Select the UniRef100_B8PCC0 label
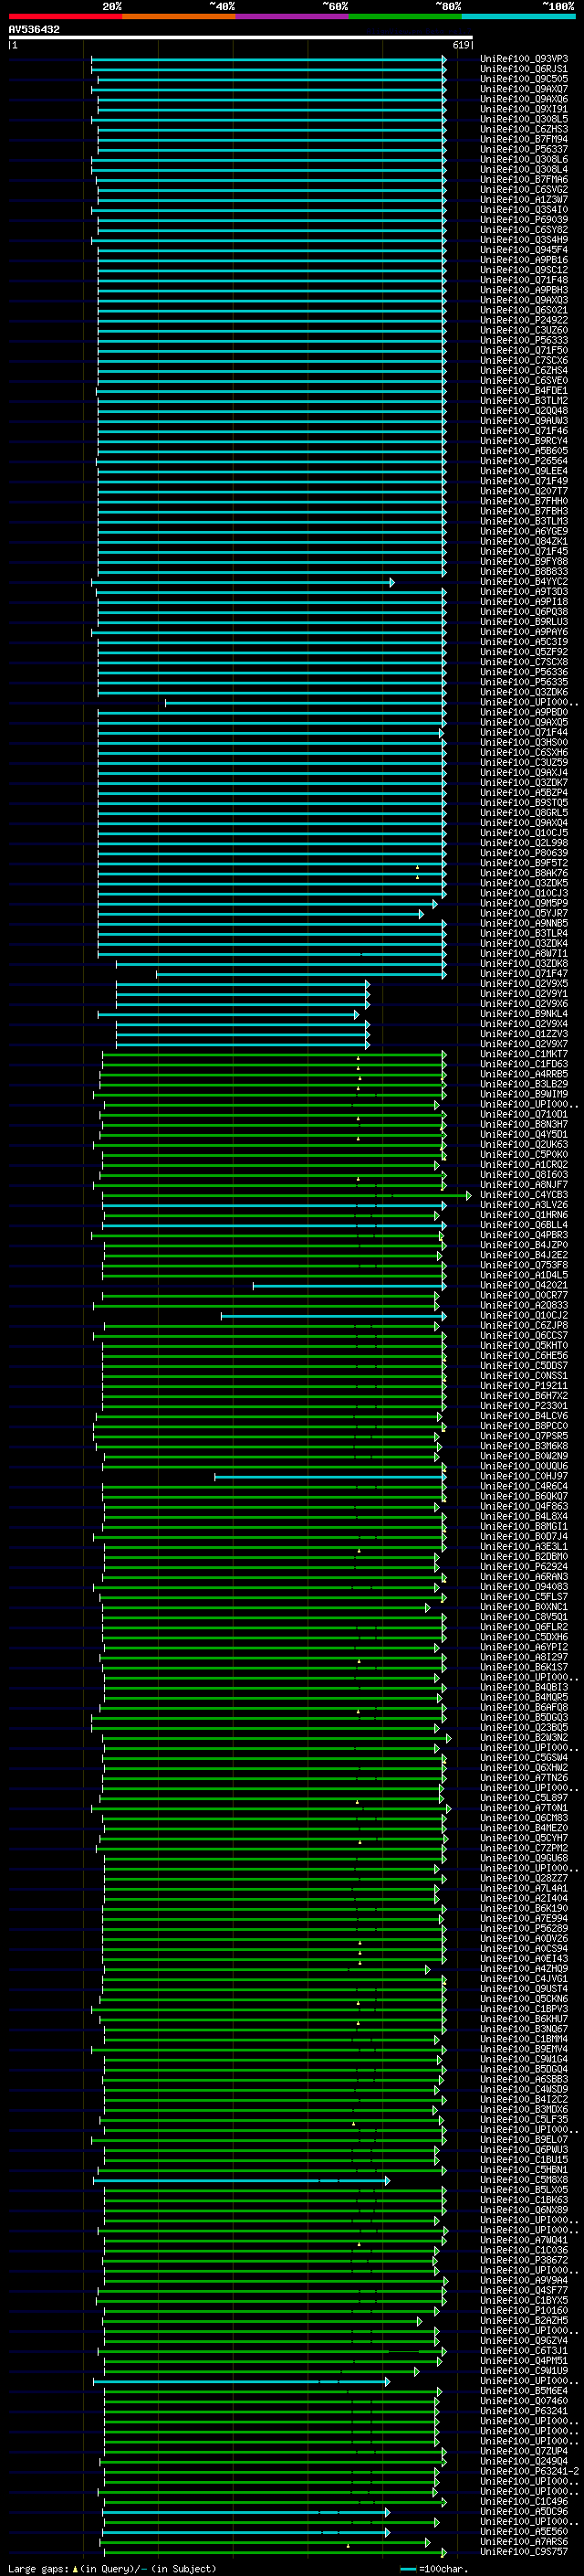The width and height of the screenshot is (584, 2576). [524, 1426]
